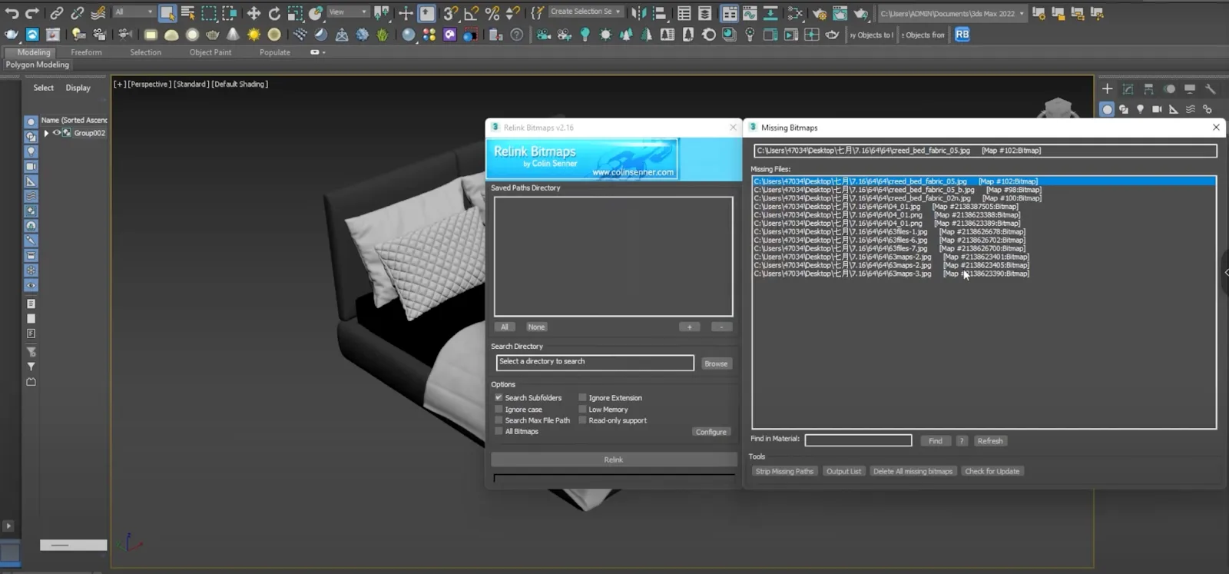Switch to the Modeling ribbon tab

[34, 52]
